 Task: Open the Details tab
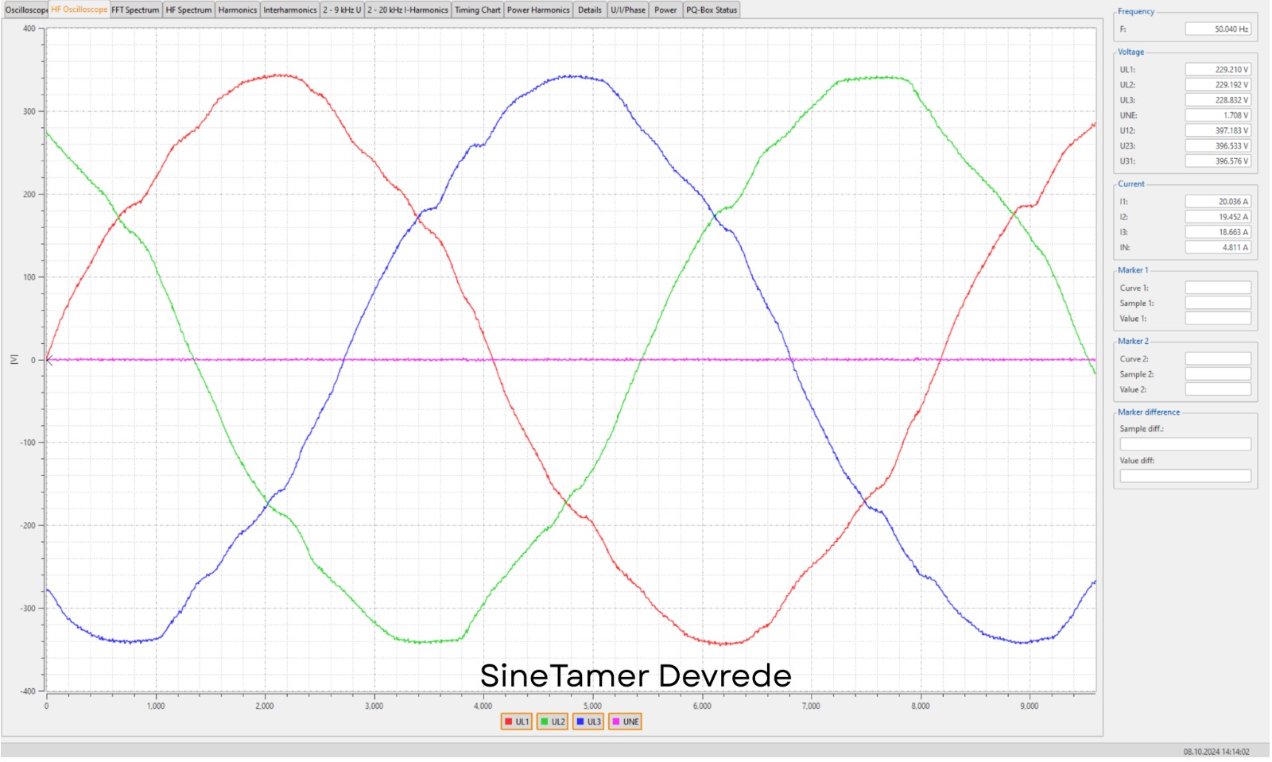[x=589, y=10]
